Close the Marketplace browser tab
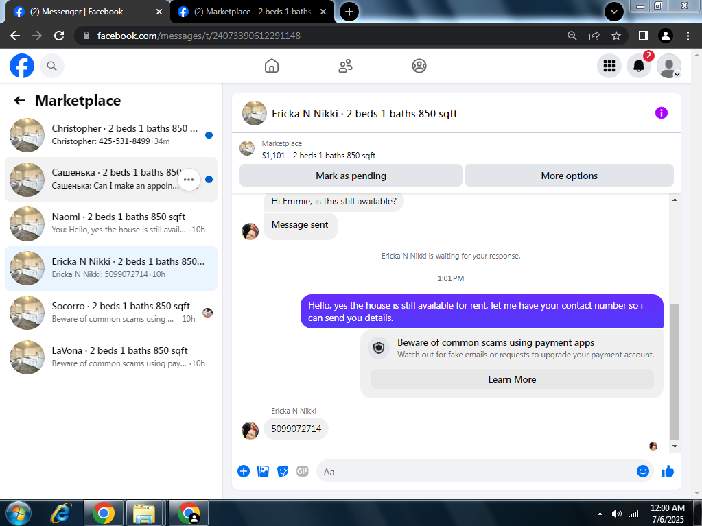 pyautogui.click(x=323, y=12)
